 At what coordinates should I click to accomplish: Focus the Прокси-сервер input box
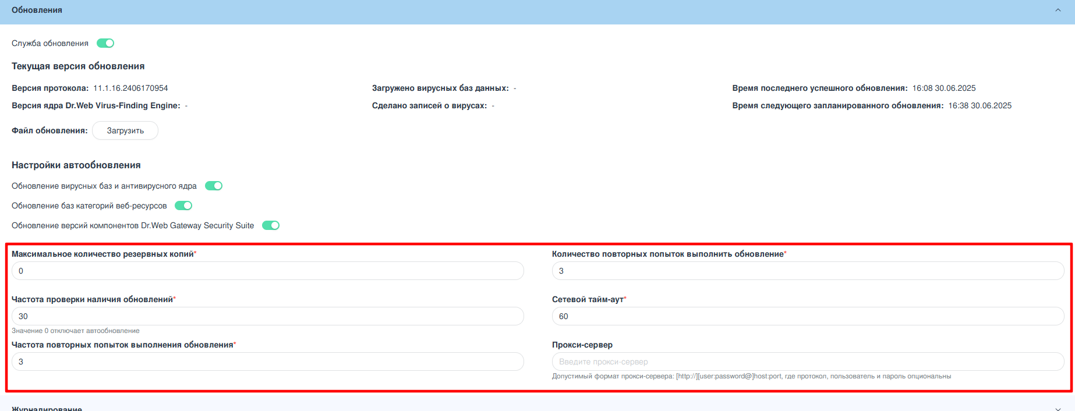(808, 362)
